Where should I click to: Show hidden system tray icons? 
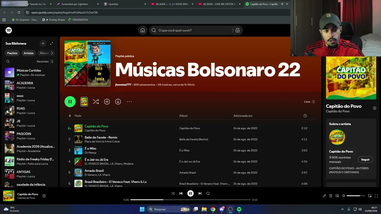point(342,209)
